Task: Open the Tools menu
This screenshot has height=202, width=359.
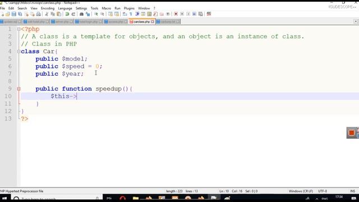Action: click(94, 8)
